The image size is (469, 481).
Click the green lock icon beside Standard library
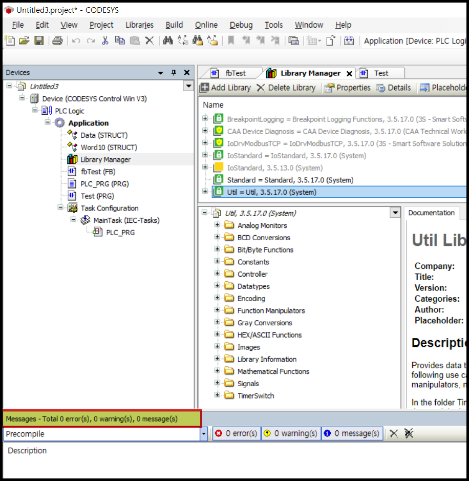[218, 179]
